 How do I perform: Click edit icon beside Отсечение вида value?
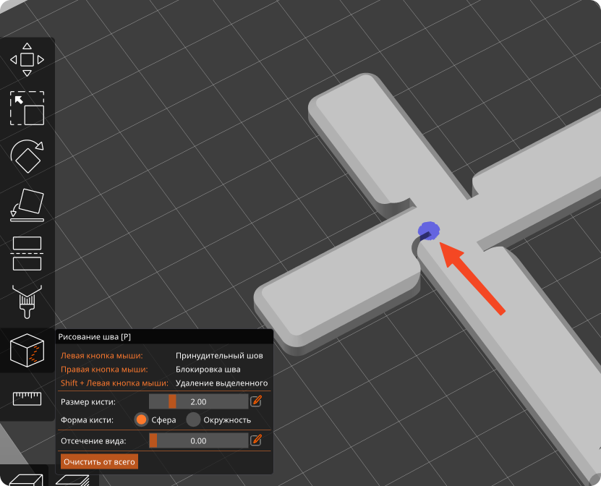[255, 440]
